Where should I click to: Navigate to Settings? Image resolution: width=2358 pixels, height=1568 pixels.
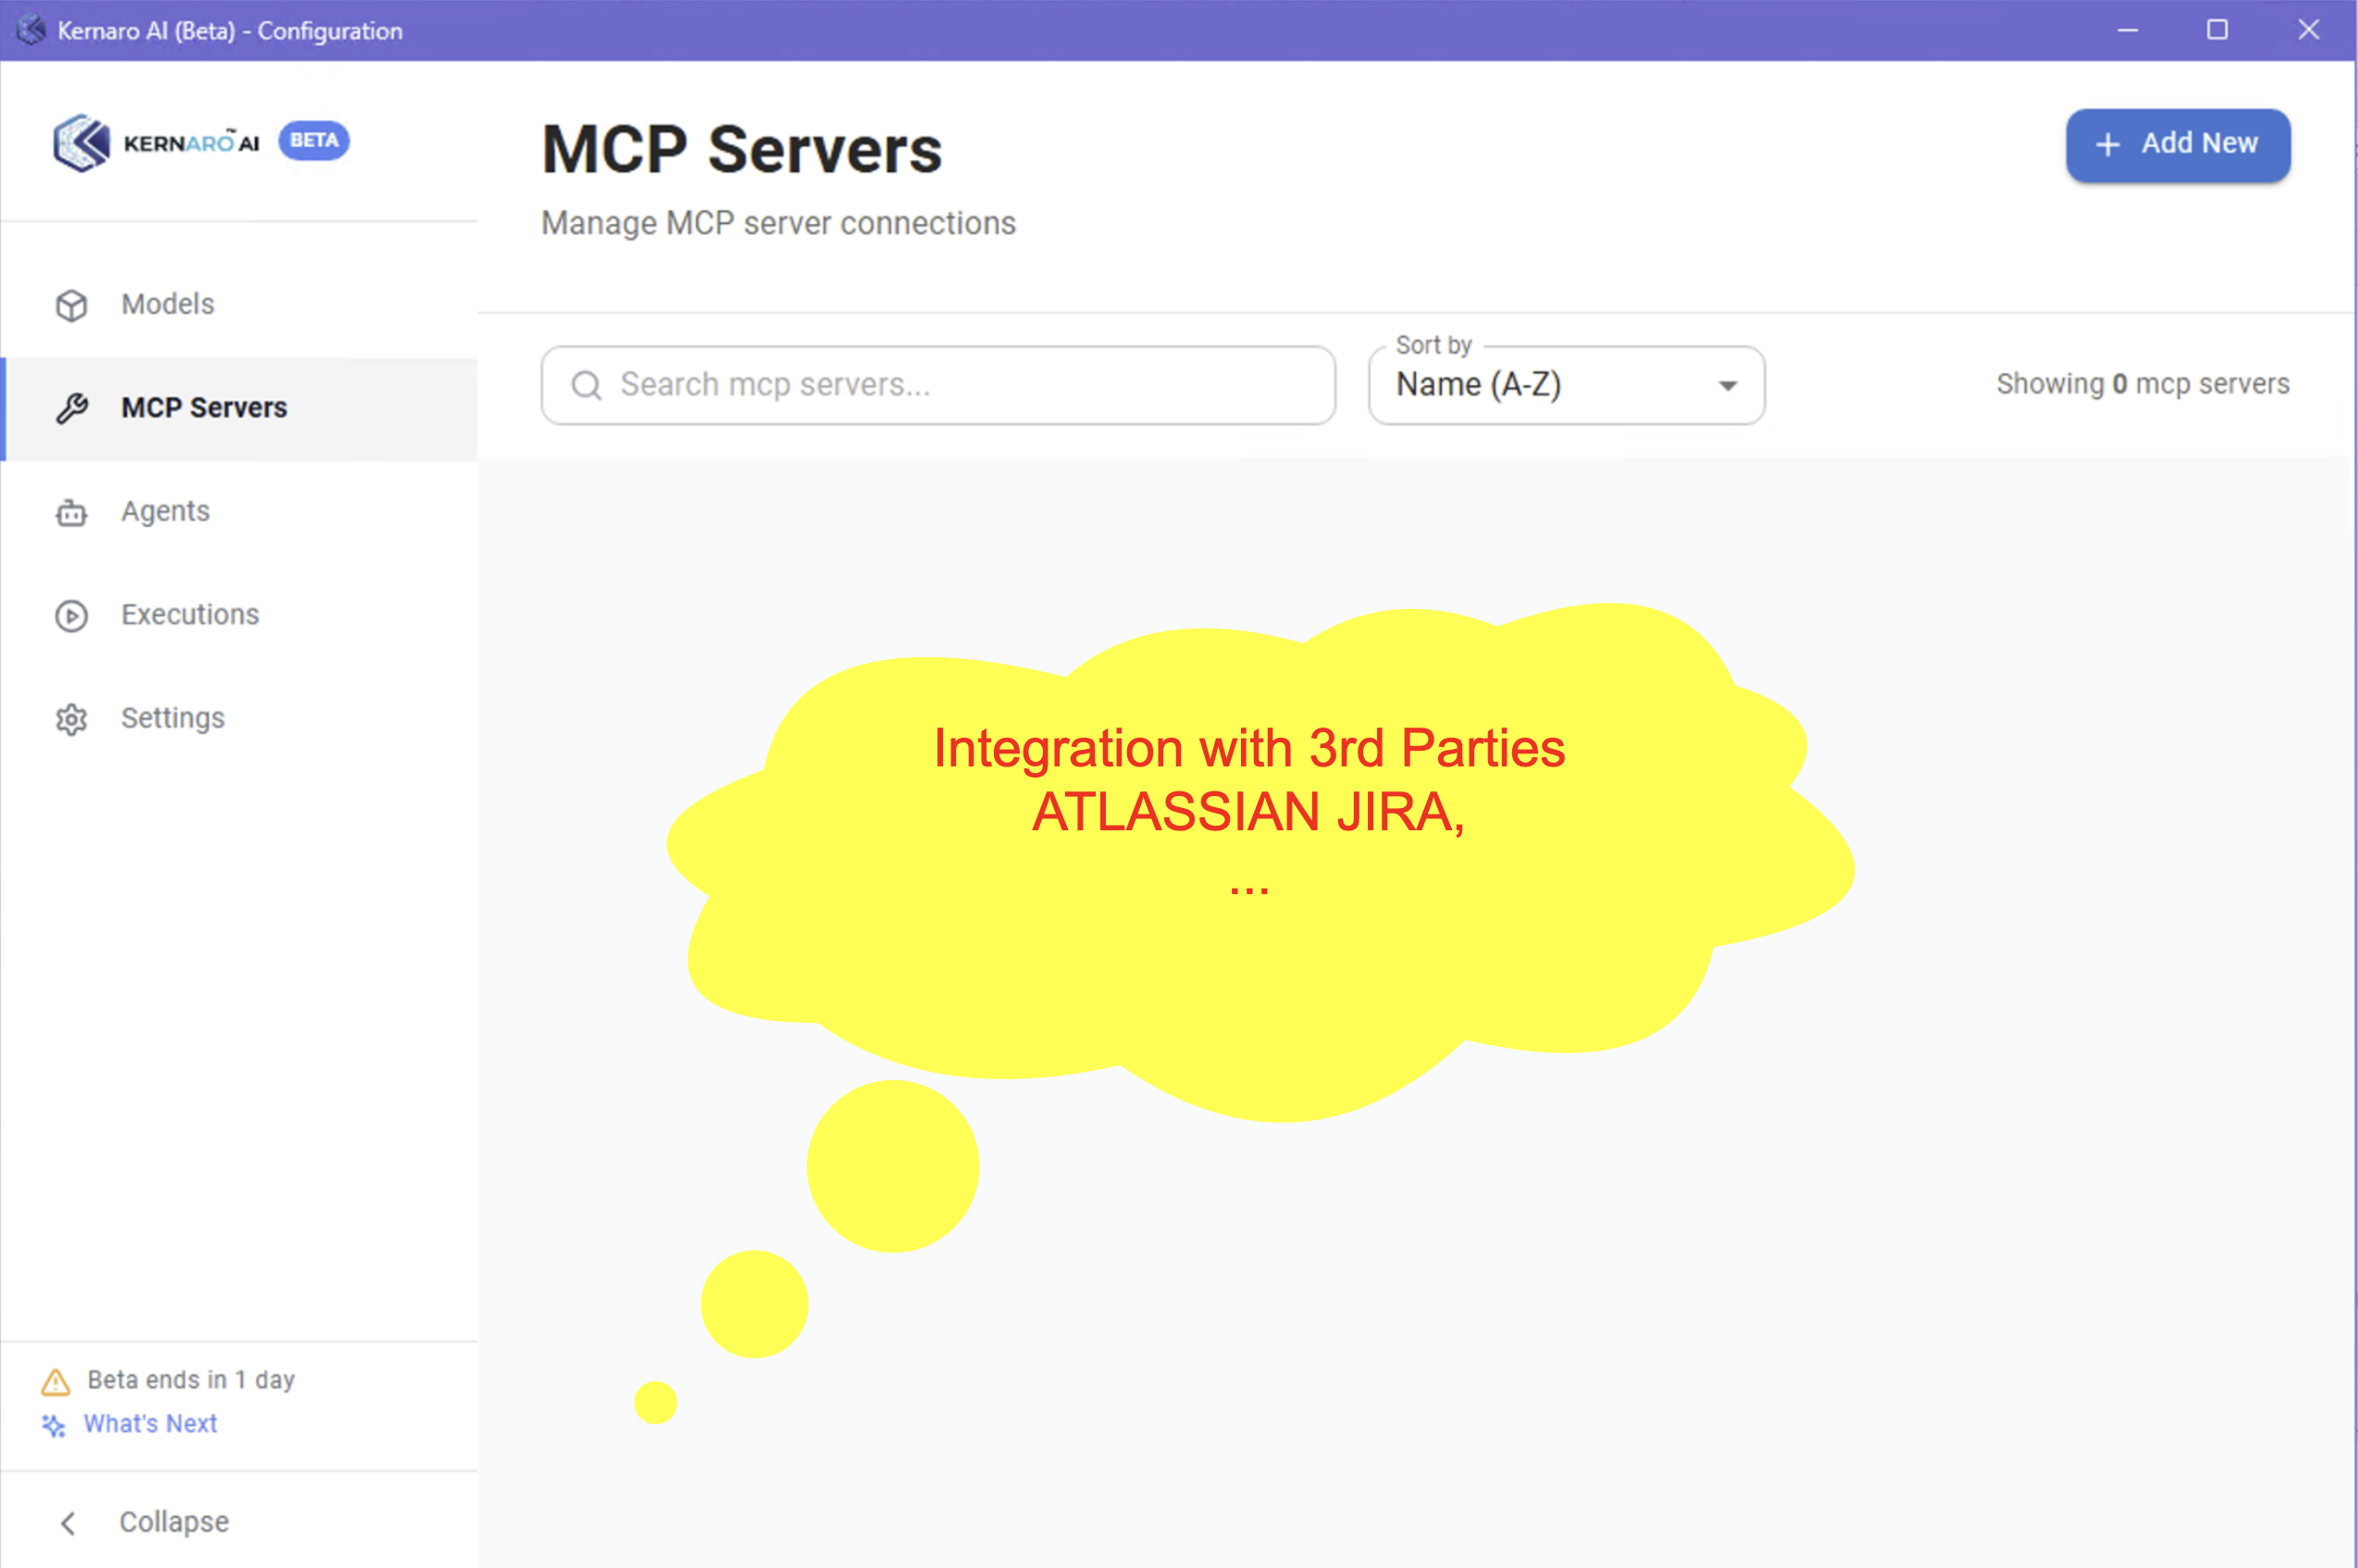[x=240, y=718]
